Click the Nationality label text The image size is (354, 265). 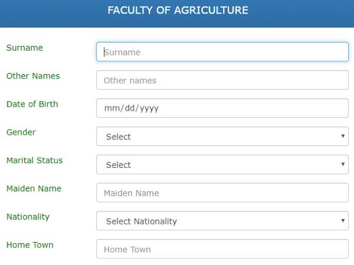click(x=28, y=217)
